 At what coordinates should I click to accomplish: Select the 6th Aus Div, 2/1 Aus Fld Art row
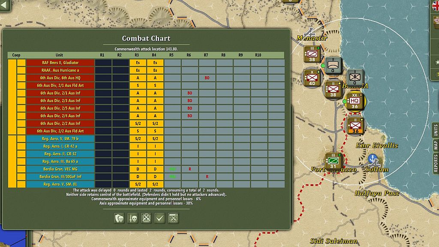[x=60, y=85]
